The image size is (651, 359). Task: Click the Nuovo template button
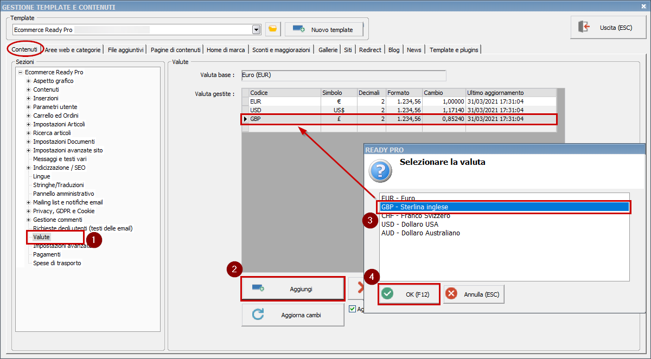point(324,29)
